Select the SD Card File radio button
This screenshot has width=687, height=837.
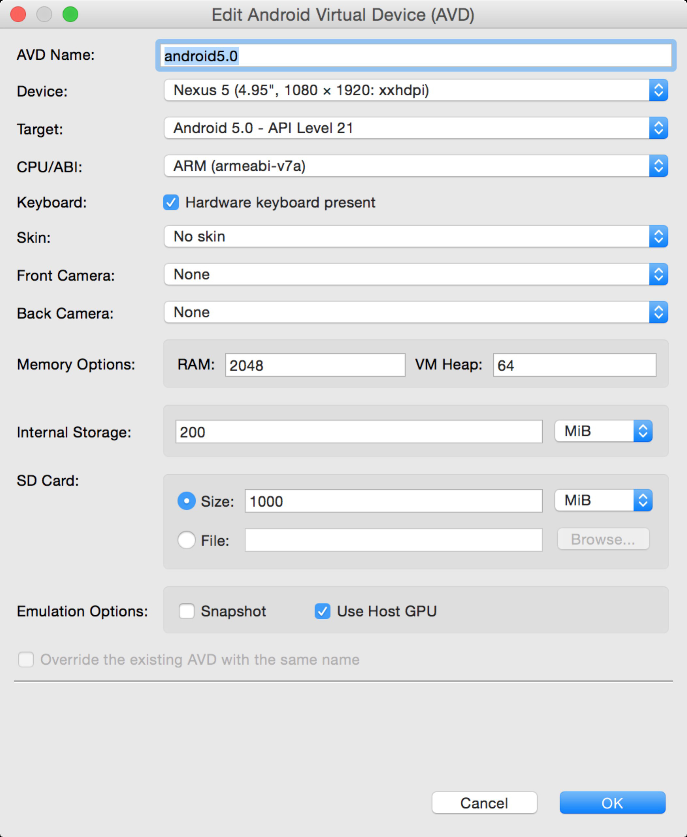pyautogui.click(x=186, y=540)
